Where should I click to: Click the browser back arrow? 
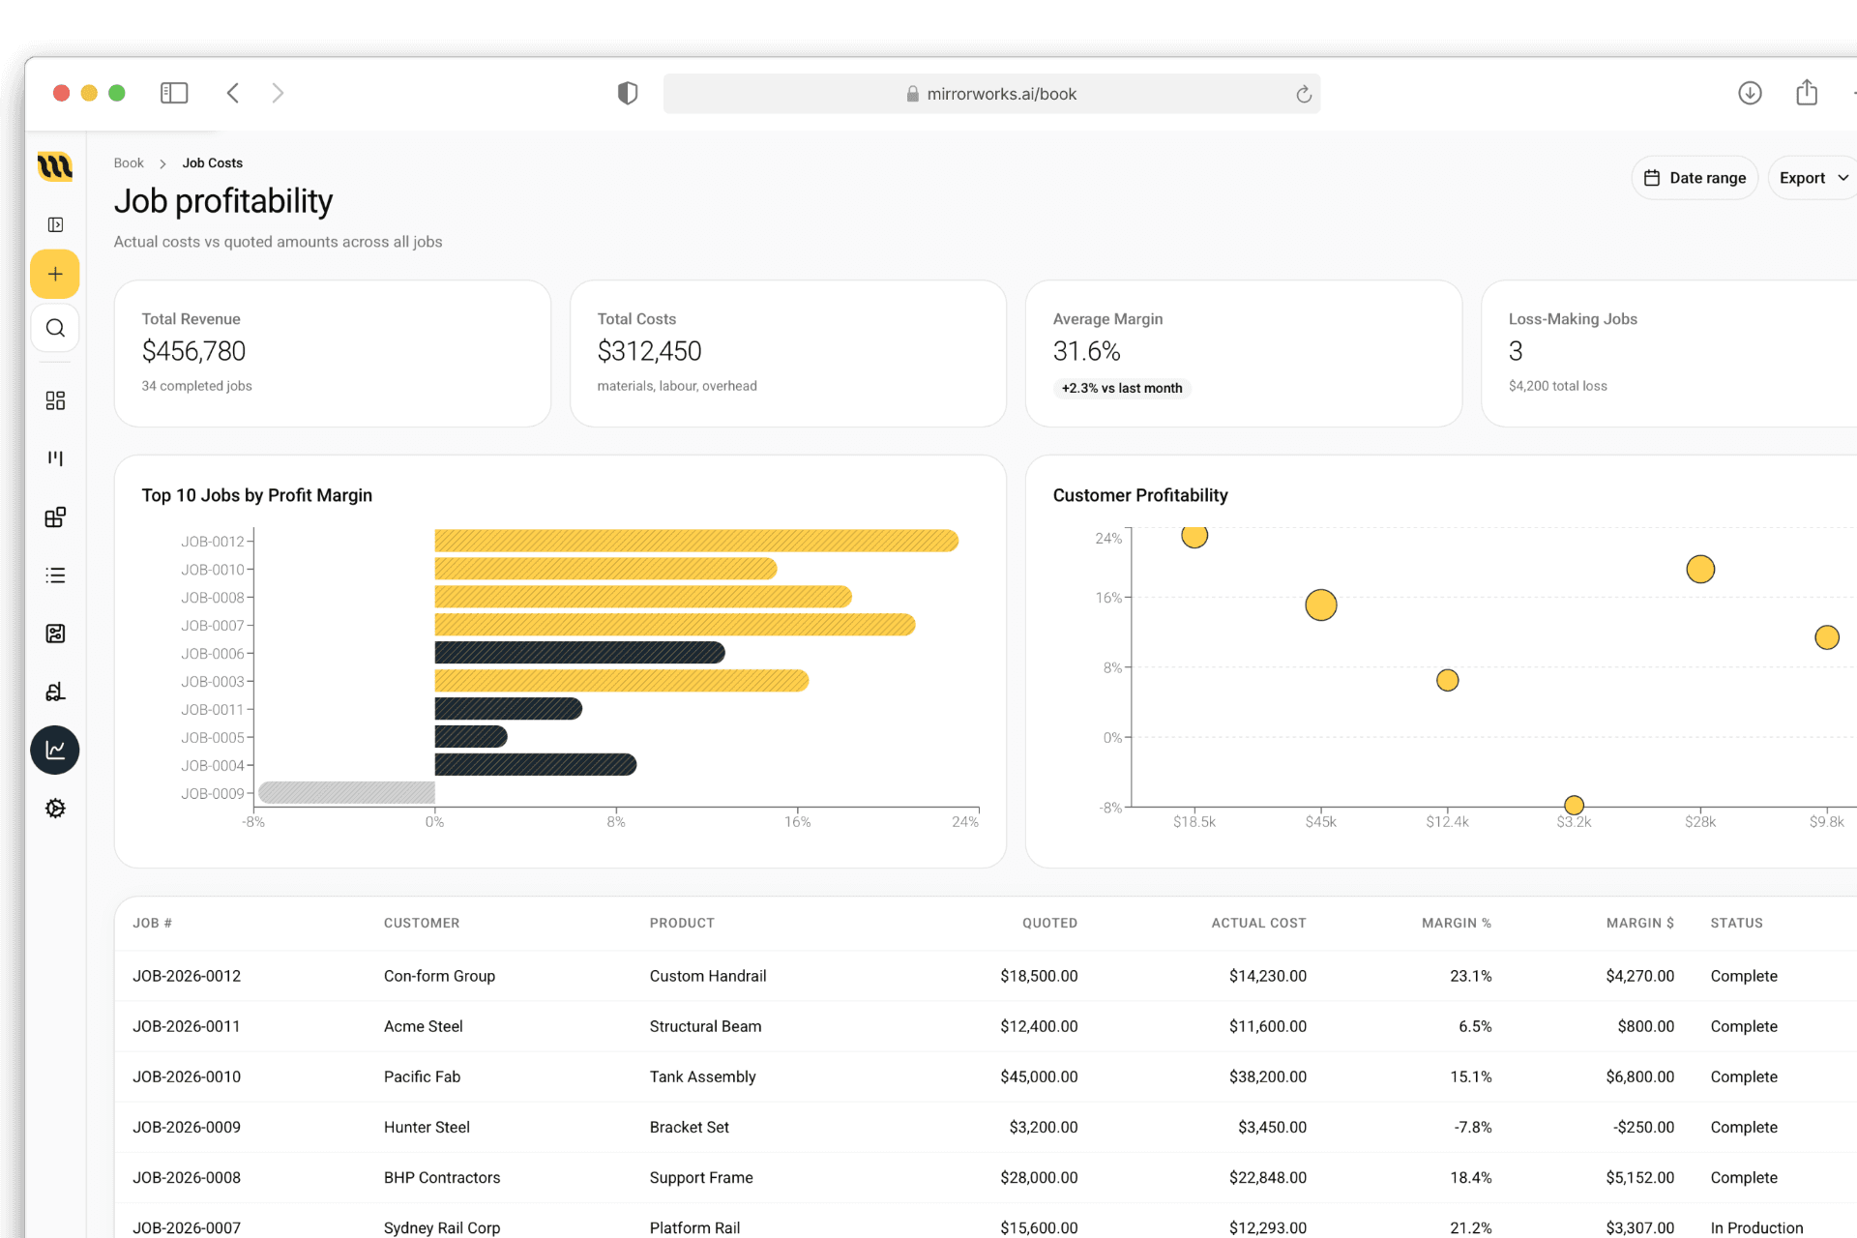(x=233, y=93)
